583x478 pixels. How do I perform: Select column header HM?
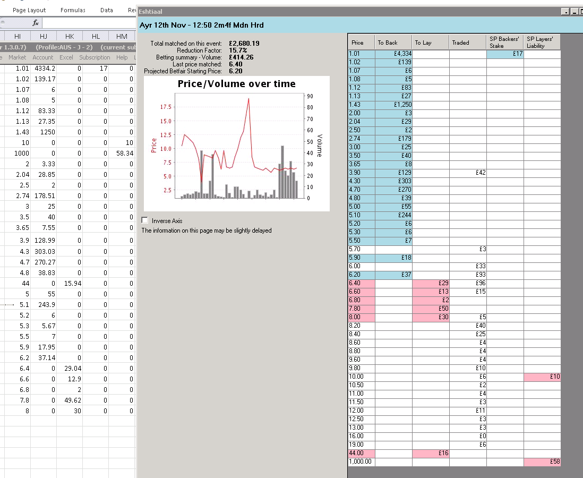122,36
